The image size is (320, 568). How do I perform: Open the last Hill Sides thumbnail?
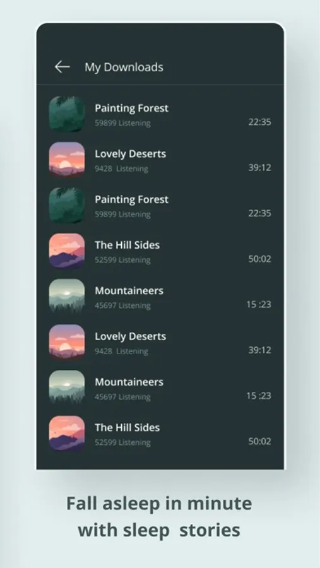click(67, 433)
